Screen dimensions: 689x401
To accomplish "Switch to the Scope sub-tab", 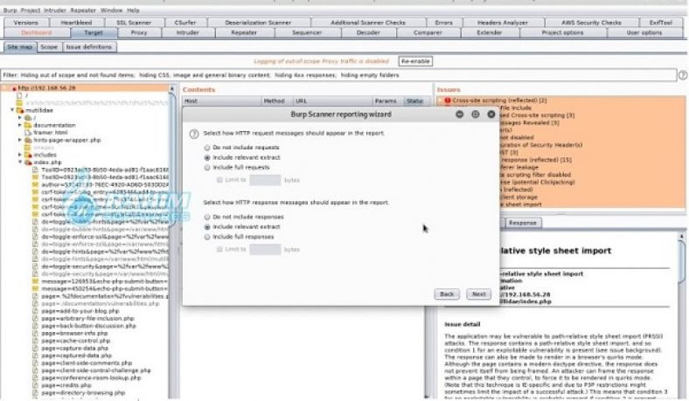I will [x=49, y=47].
